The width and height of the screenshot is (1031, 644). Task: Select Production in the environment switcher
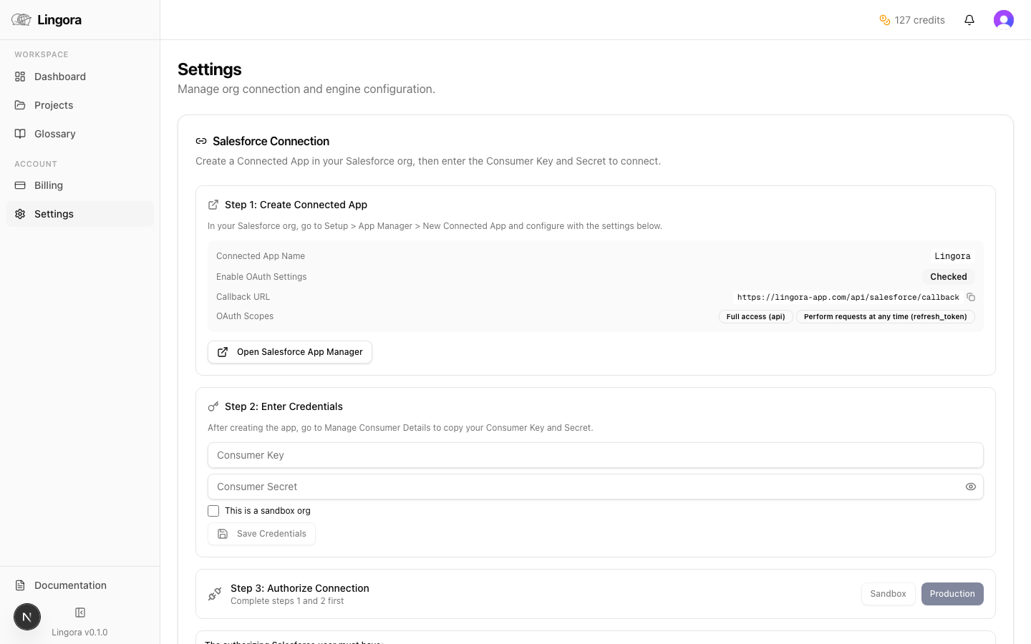tap(952, 593)
